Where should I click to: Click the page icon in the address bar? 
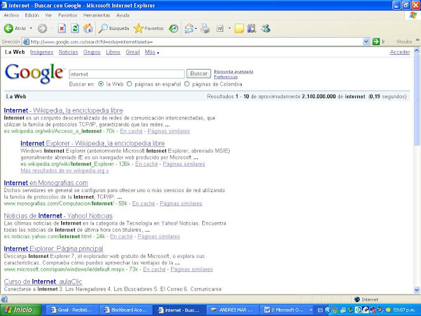pyautogui.click(x=26, y=41)
